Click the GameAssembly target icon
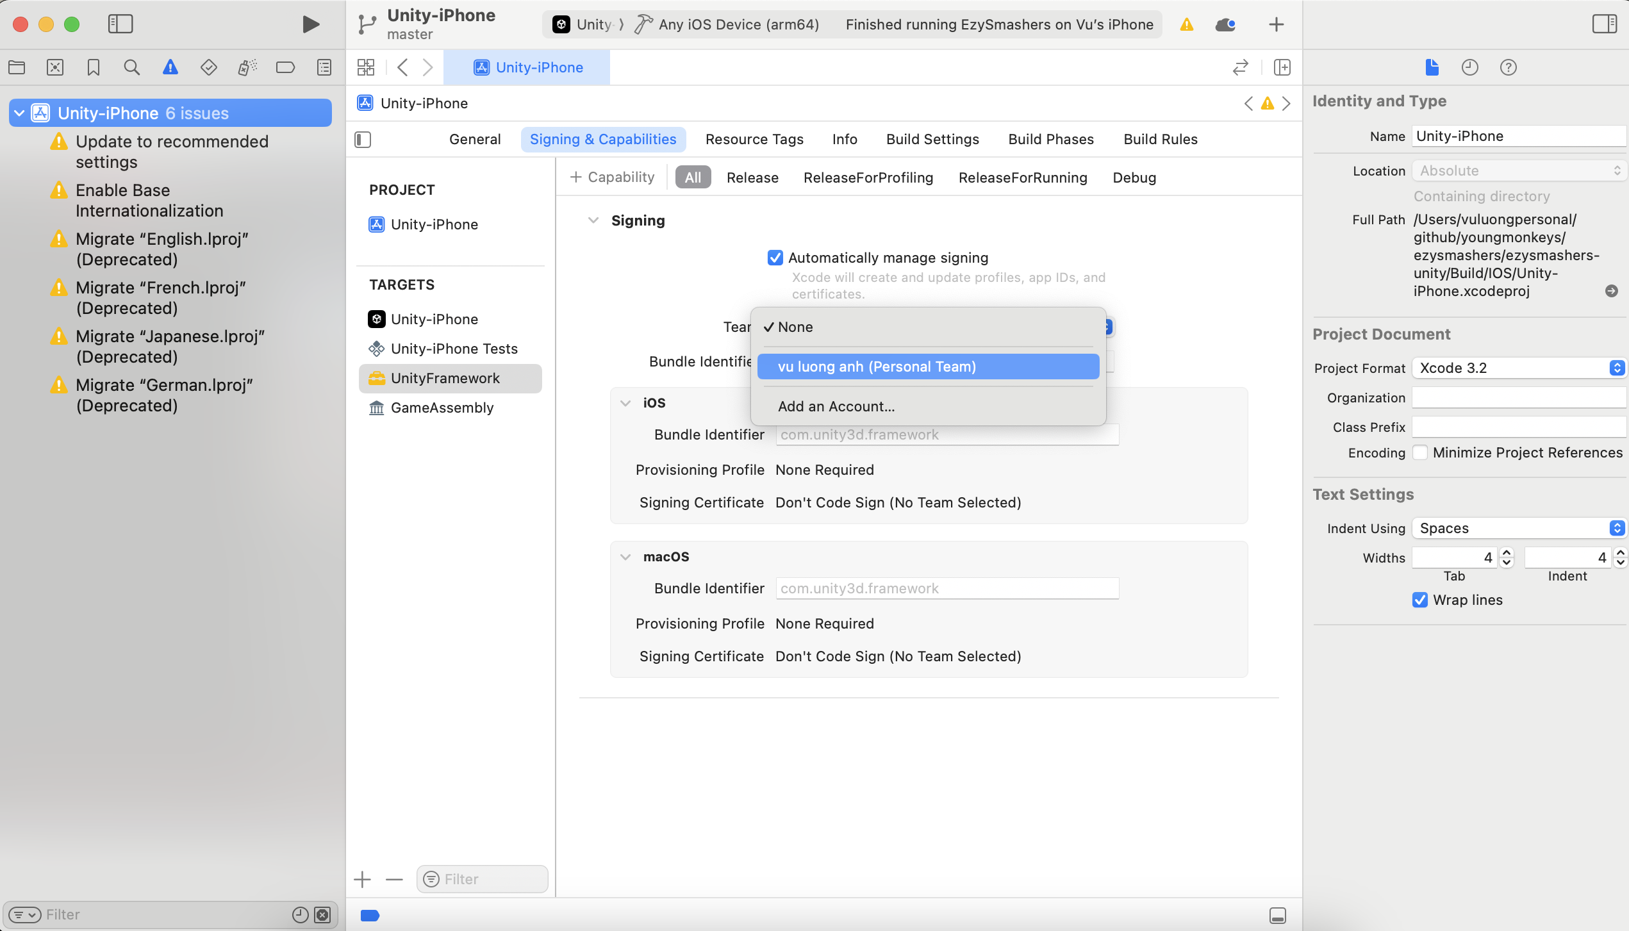1629x931 pixels. [x=377, y=406]
